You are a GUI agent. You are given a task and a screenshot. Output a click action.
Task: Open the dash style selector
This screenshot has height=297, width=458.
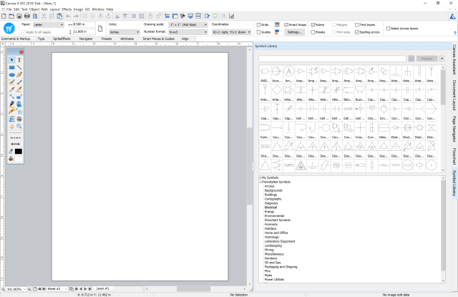(x=16, y=137)
